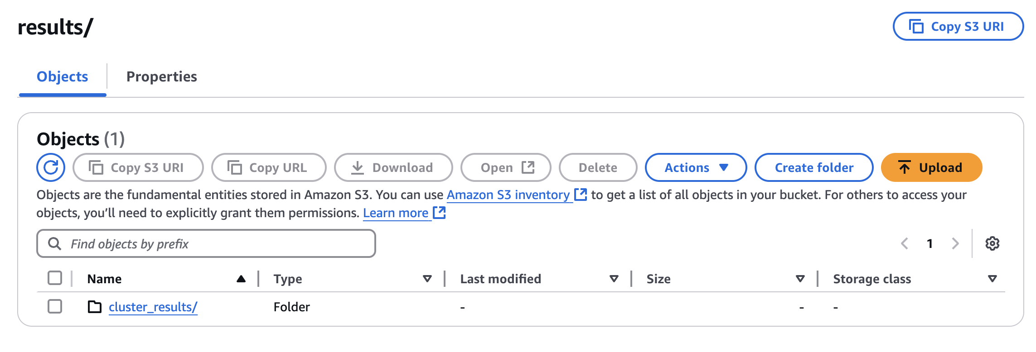Check the cluster_results/ row checkbox
Screen dimensions: 1036x352
click(55, 306)
